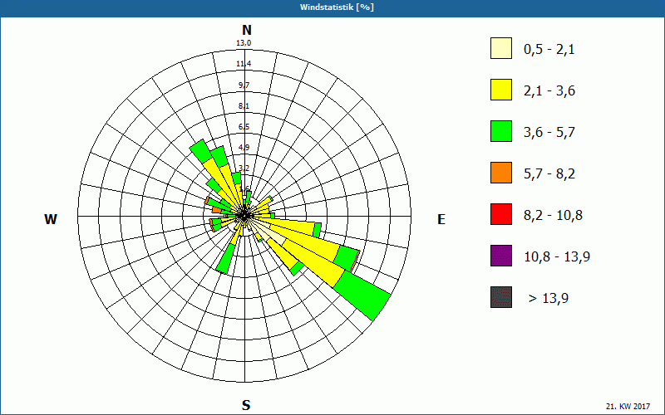665x415 pixels.
Task: Click the 8,1 axis value
Action: (x=244, y=106)
